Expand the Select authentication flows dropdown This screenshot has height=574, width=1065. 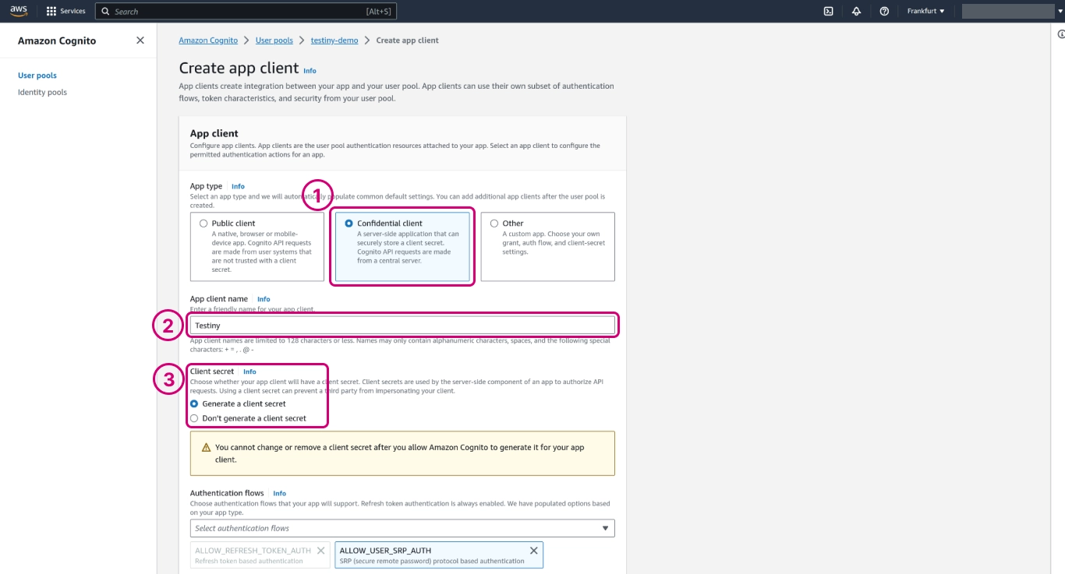(402, 528)
